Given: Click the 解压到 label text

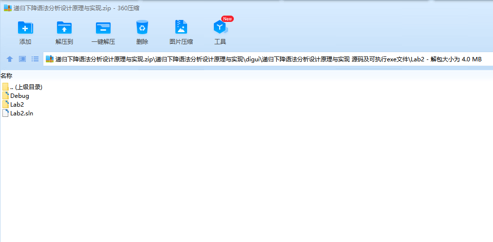Looking at the screenshot, I should (x=64, y=42).
